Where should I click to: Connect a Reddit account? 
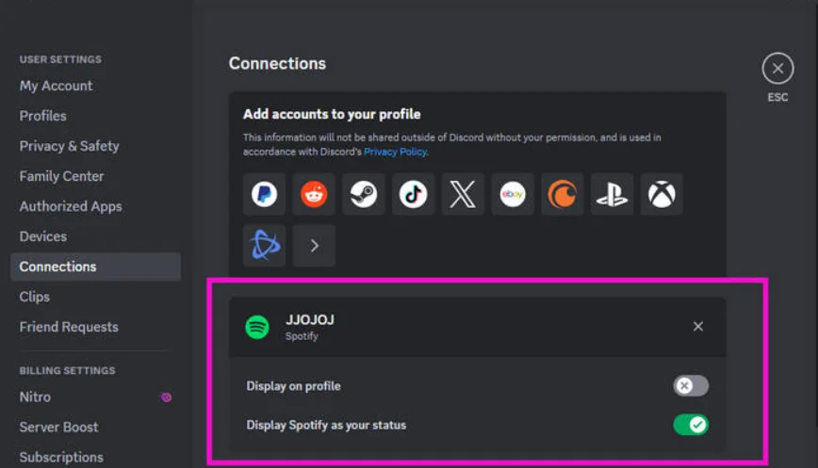(314, 194)
